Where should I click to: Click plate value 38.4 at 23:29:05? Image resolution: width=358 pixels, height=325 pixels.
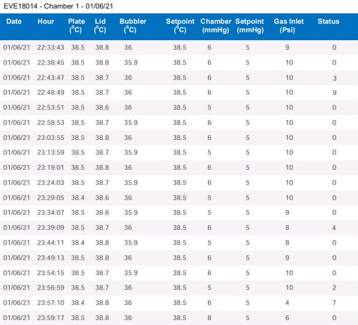(x=78, y=198)
